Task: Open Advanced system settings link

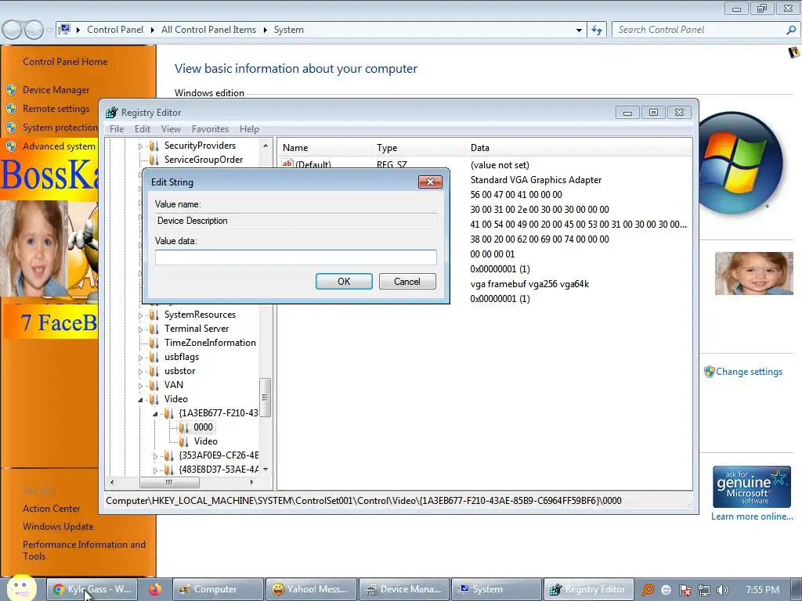Action: pyautogui.click(x=59, y=146)
